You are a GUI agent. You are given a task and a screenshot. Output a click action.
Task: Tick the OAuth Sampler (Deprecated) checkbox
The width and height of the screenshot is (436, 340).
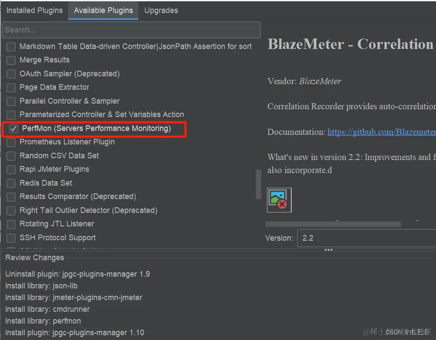pyautogui.click(x=11, y=74)
